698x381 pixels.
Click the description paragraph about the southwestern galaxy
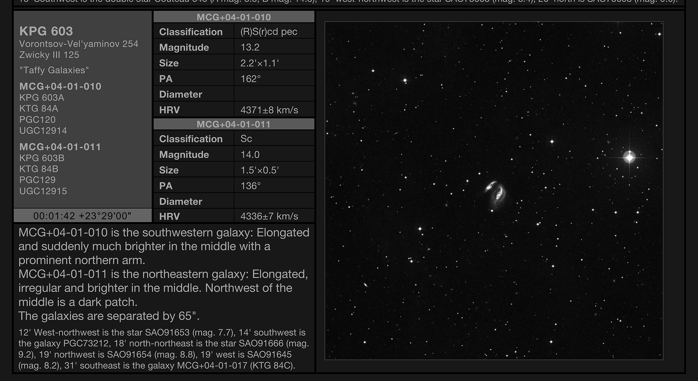pyautogui.click(x=164, y=246)
